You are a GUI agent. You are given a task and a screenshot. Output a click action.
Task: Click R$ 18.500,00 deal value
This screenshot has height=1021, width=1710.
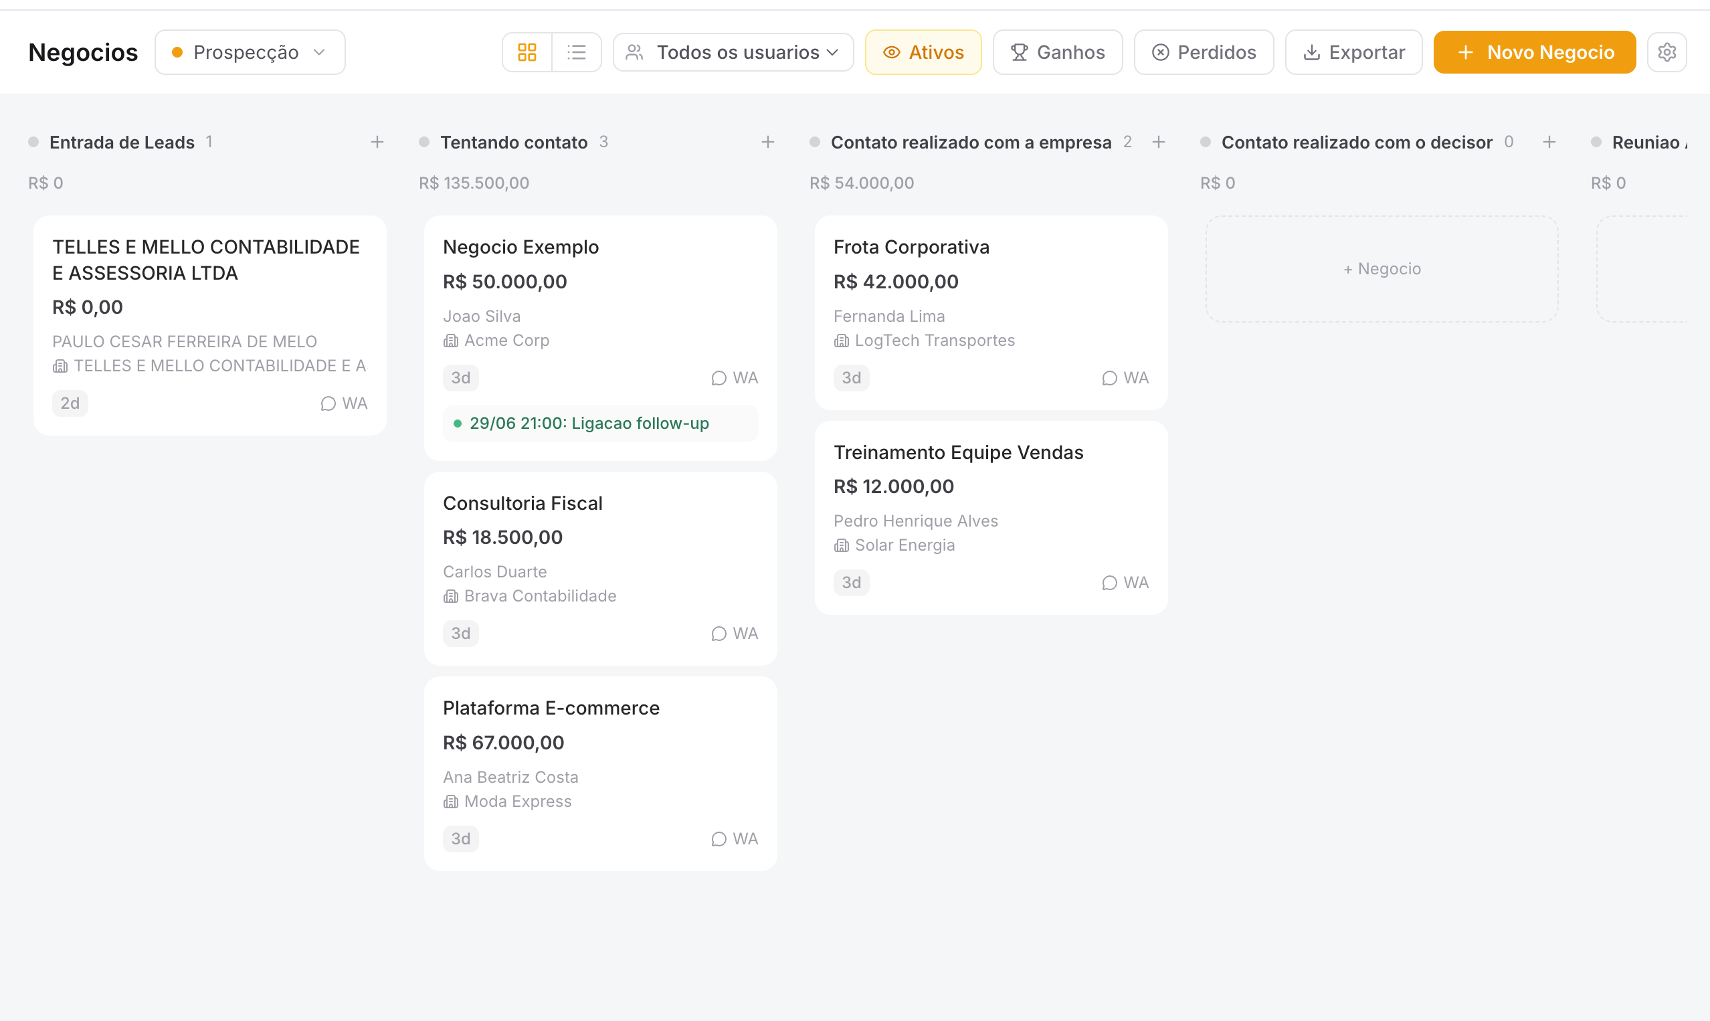pyautogui.click(x=503, y=538)
